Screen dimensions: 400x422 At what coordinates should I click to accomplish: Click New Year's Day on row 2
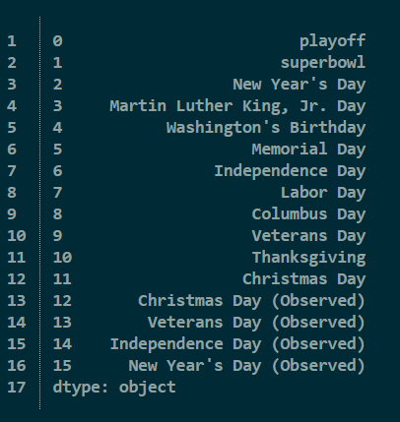(x=300, y=85)
